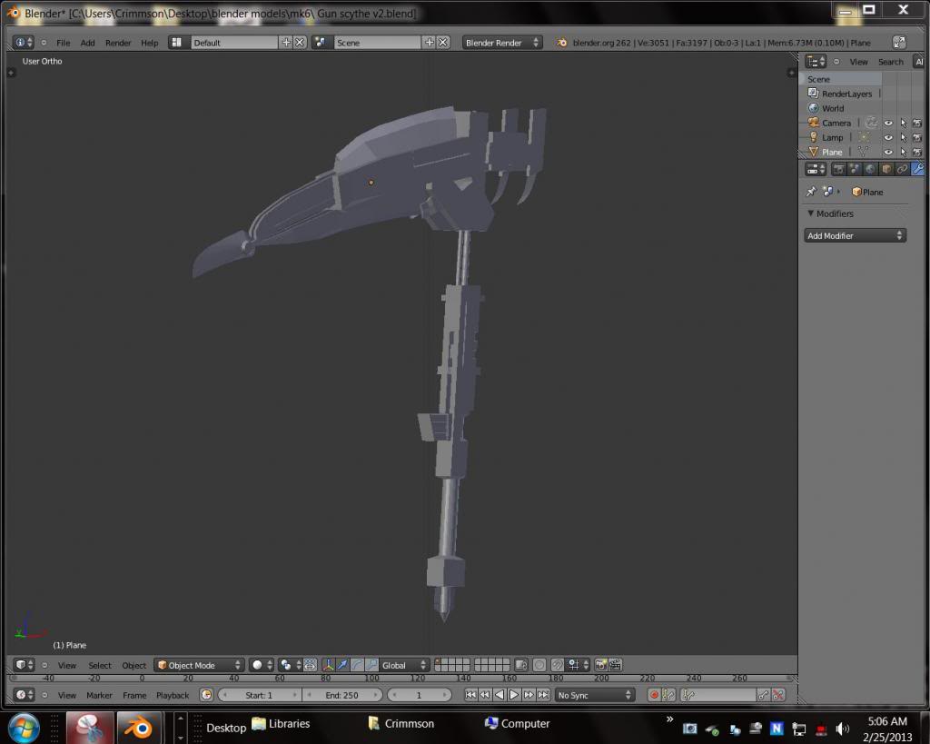Screen dimensions: 930x744
Task: Open the File menu
Action: tap(63, 43)
